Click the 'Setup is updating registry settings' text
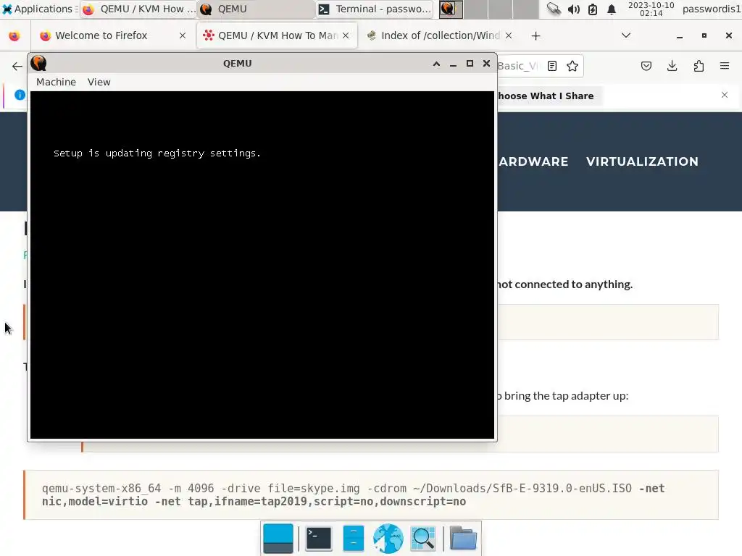 pos(157,153)
